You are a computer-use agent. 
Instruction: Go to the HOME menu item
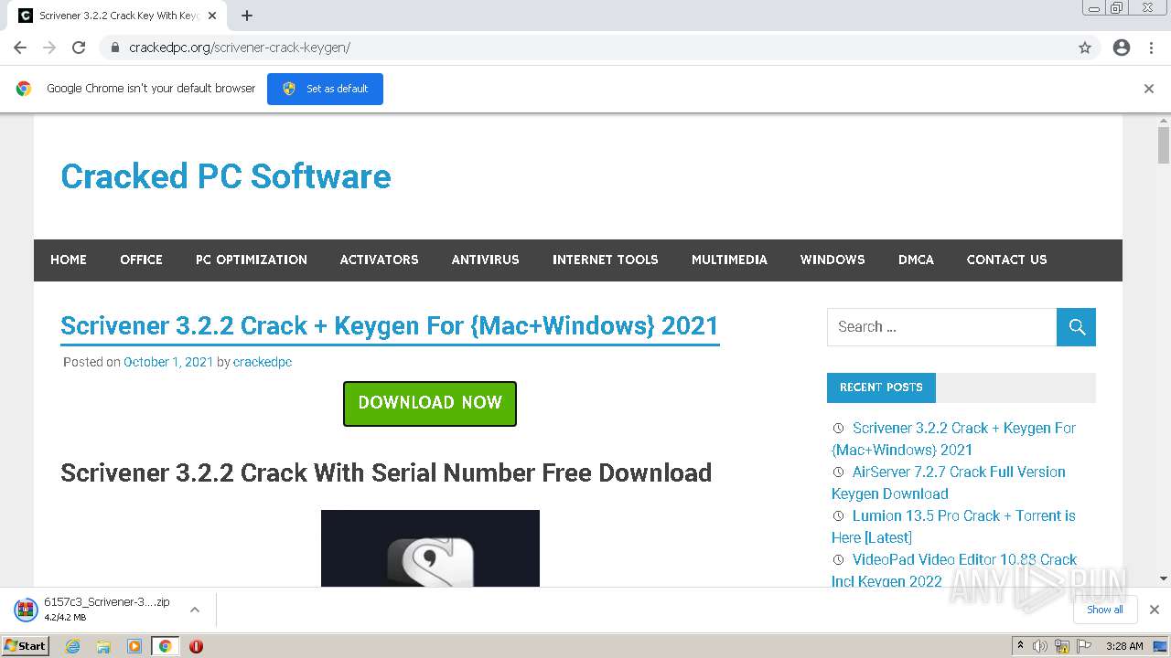point(69,260)
